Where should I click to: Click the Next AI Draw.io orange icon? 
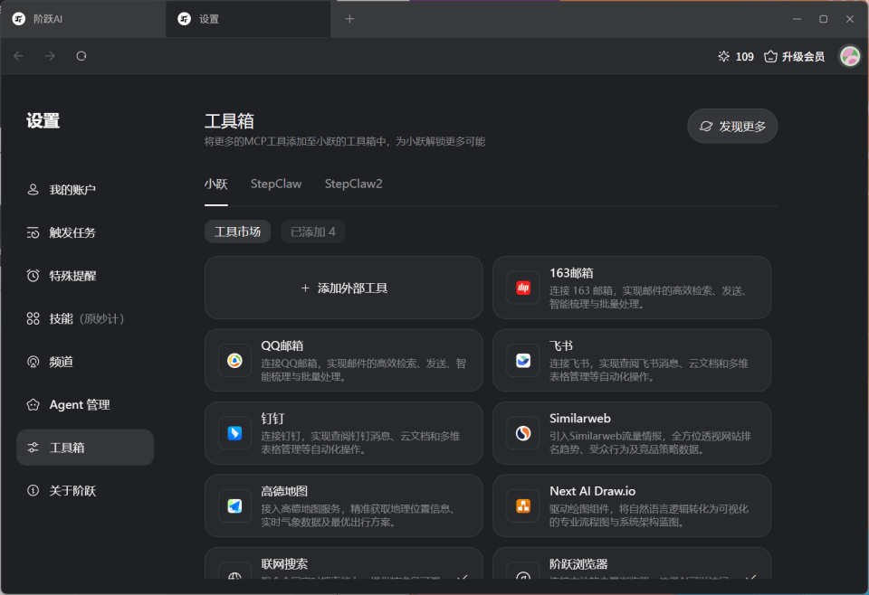[522, 505]
